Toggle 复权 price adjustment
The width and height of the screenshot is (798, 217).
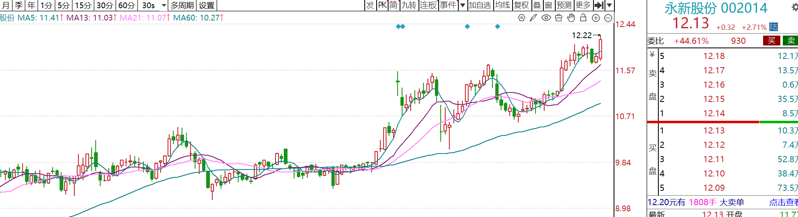[521, 5]
